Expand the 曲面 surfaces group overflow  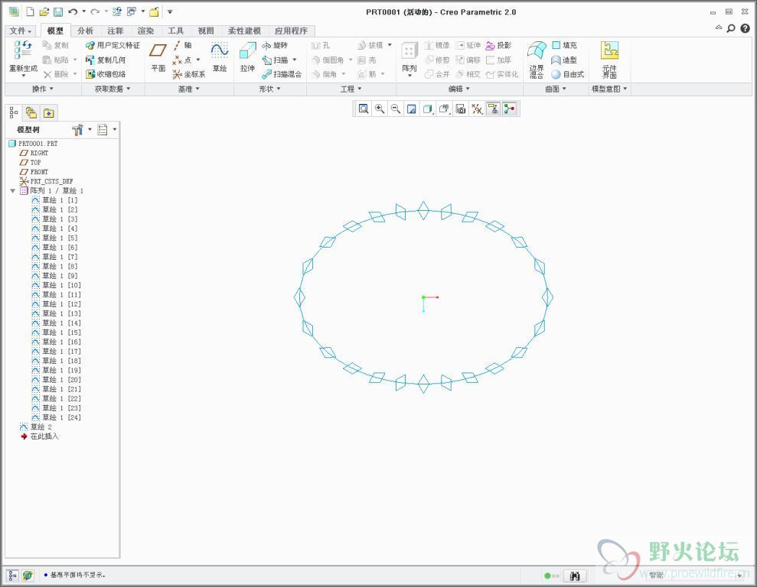[556, 89]
